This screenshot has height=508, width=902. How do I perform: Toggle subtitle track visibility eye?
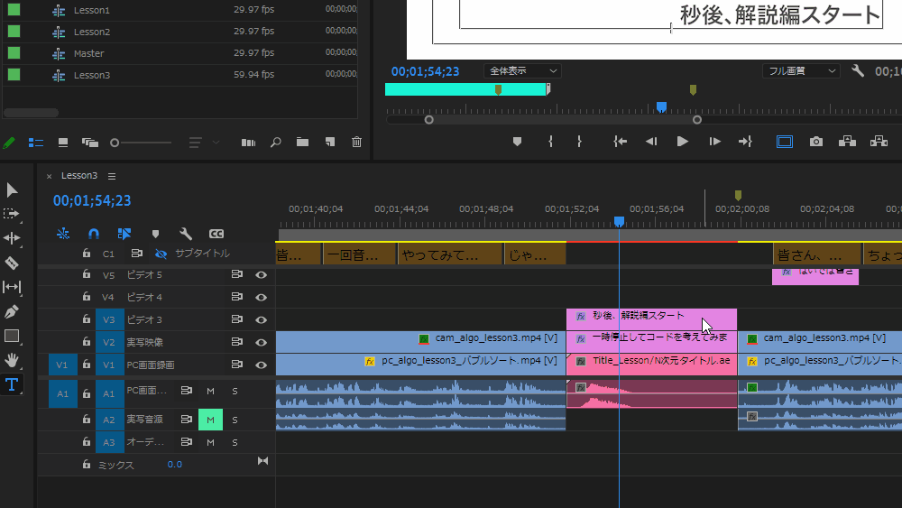coord(161,254)
